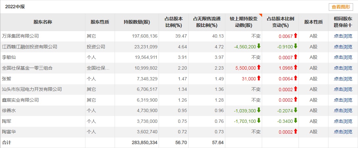This screenshot has width=358, height=148.
Task: Open 点击浏览 link for 李敏仙
Action: pyautogui.click(x=343, y=57)
